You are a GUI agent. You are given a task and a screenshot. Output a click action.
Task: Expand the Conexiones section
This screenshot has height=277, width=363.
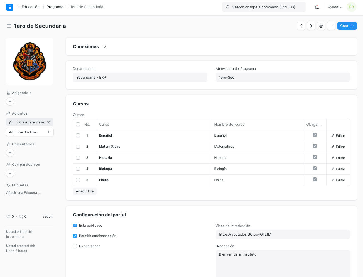point(89,47)
